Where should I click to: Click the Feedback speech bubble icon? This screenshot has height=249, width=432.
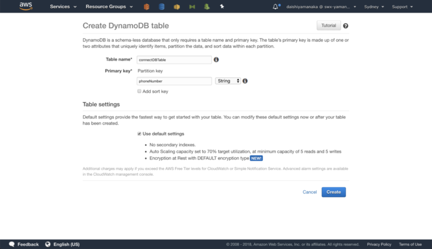tap(12, 244)
